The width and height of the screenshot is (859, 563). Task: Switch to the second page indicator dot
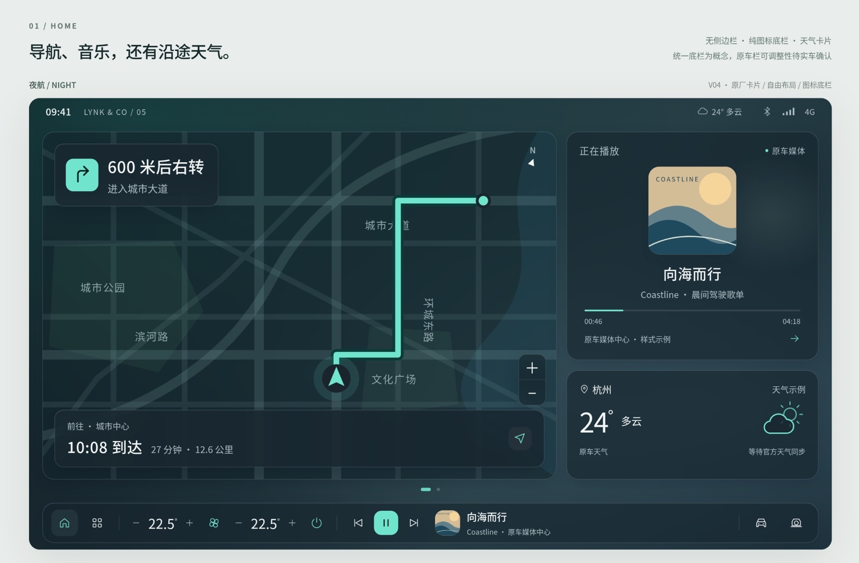click(438, 489)
